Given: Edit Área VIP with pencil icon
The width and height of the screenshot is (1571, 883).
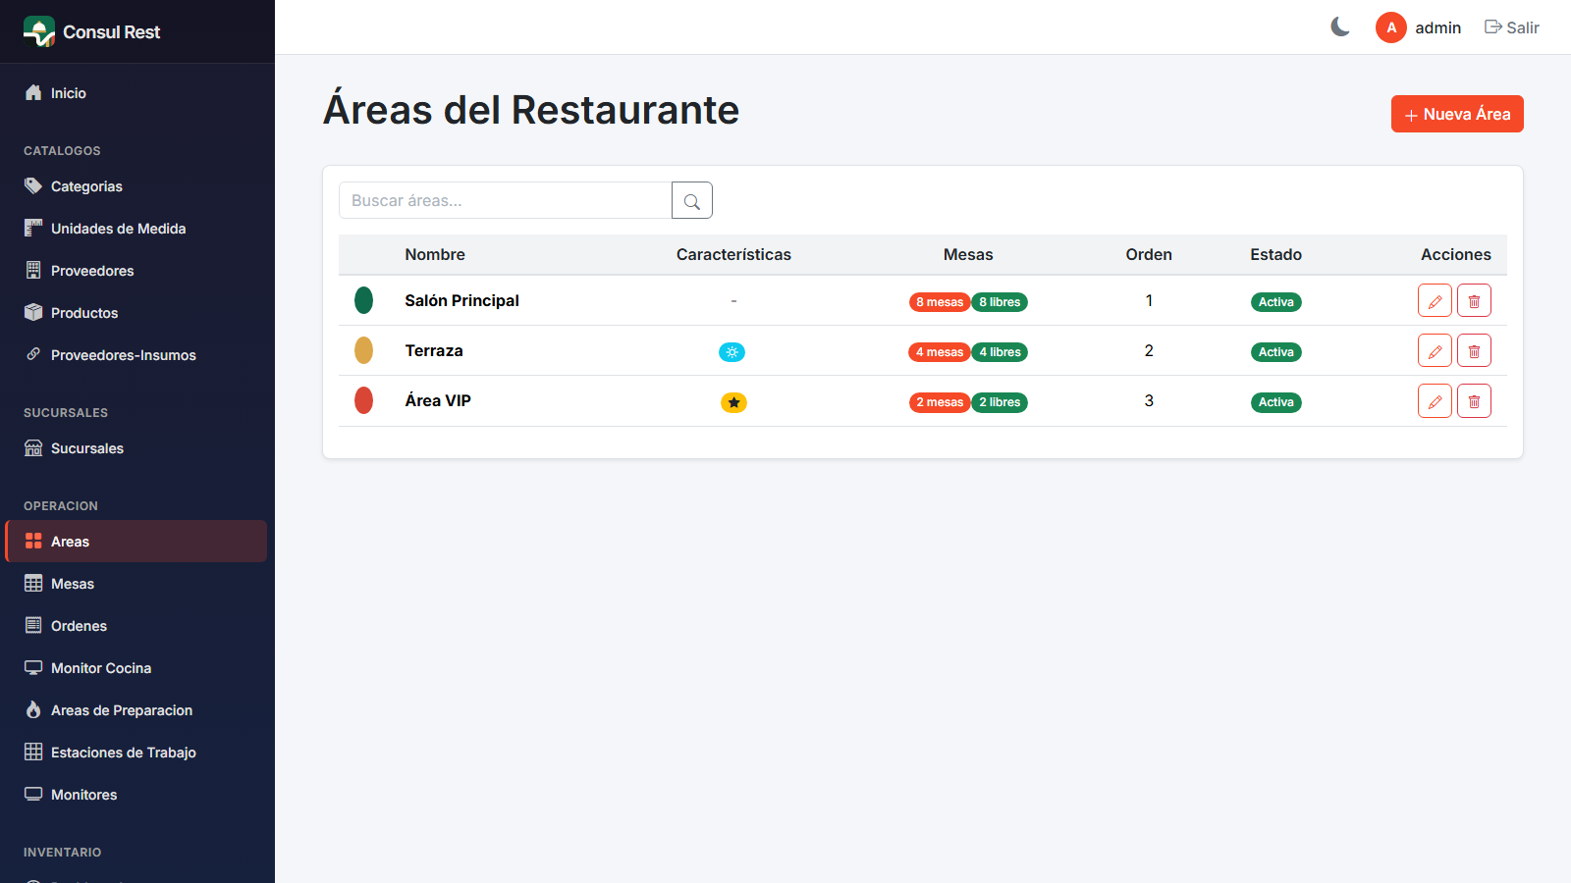Looking at the screenshot, I should 1435,400.
